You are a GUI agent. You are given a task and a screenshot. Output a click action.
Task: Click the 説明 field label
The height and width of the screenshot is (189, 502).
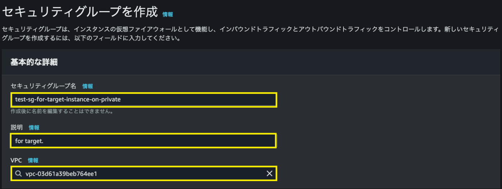pos(17,127)
